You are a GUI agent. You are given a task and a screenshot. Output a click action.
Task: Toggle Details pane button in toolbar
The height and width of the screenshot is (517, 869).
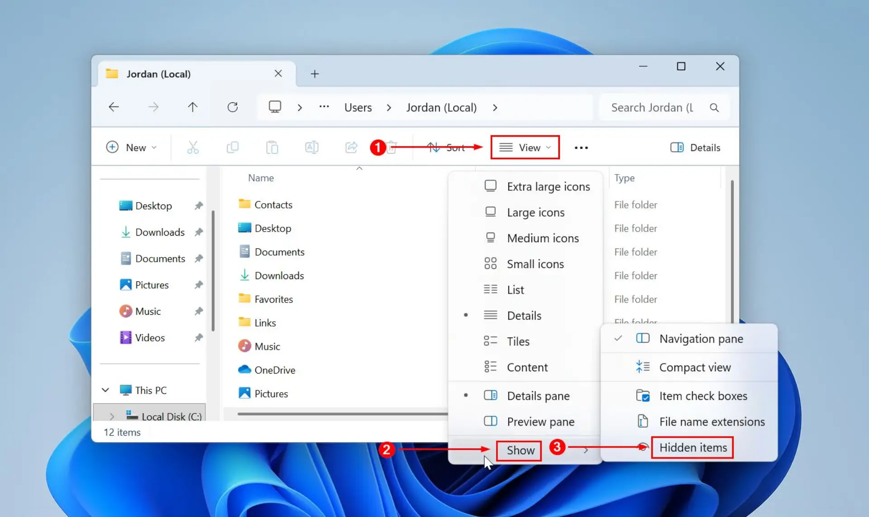[695, 147]
